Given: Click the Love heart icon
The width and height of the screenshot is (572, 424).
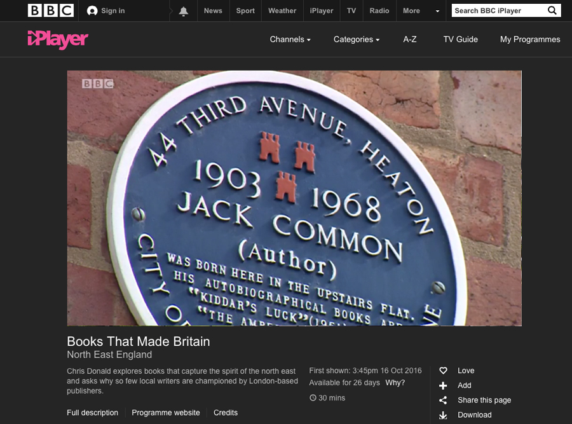Looking at the screenshot, I should pos(442,370).
